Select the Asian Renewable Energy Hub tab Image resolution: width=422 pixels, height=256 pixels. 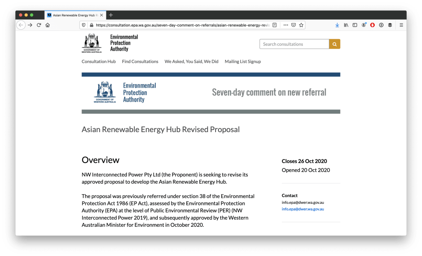pos(75,15)
